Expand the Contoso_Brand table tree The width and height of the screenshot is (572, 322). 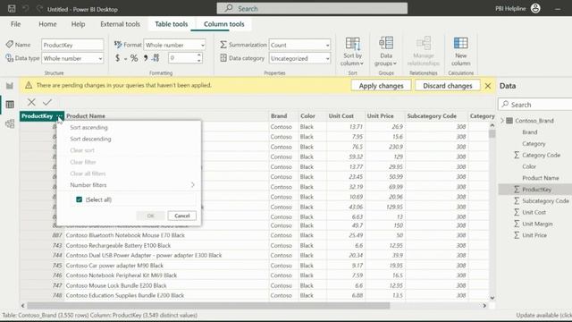point(502,121)
